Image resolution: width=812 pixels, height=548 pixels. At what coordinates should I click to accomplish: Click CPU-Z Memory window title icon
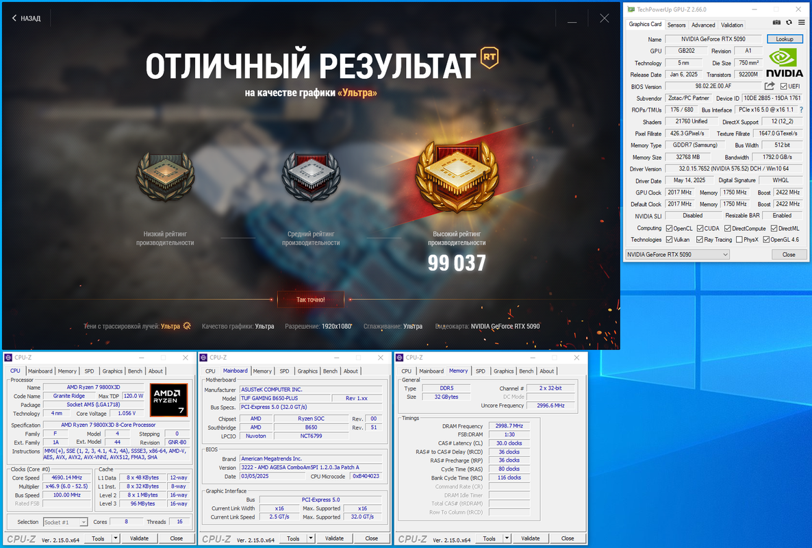(399, 358)
